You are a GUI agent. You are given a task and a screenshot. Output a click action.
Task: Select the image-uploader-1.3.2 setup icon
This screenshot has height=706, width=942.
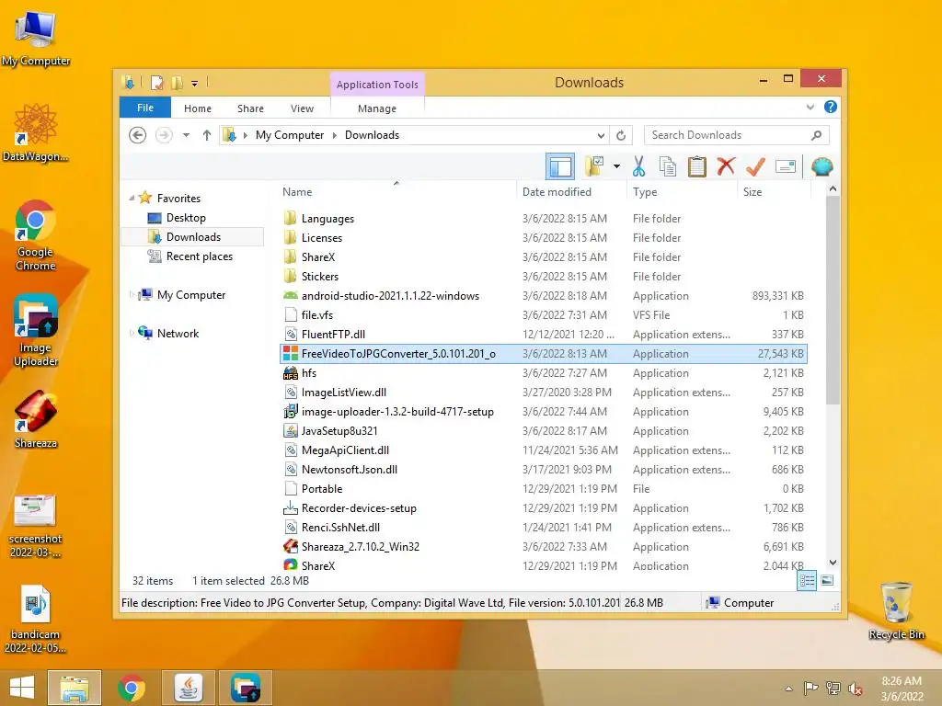click(290, 411)
